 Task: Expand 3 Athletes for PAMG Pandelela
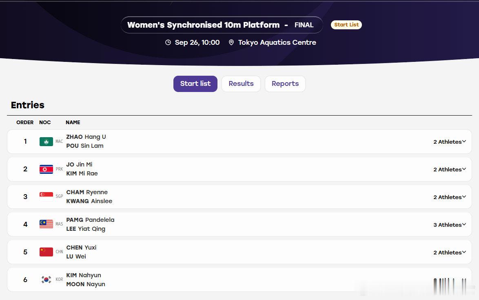pos(449,225)
